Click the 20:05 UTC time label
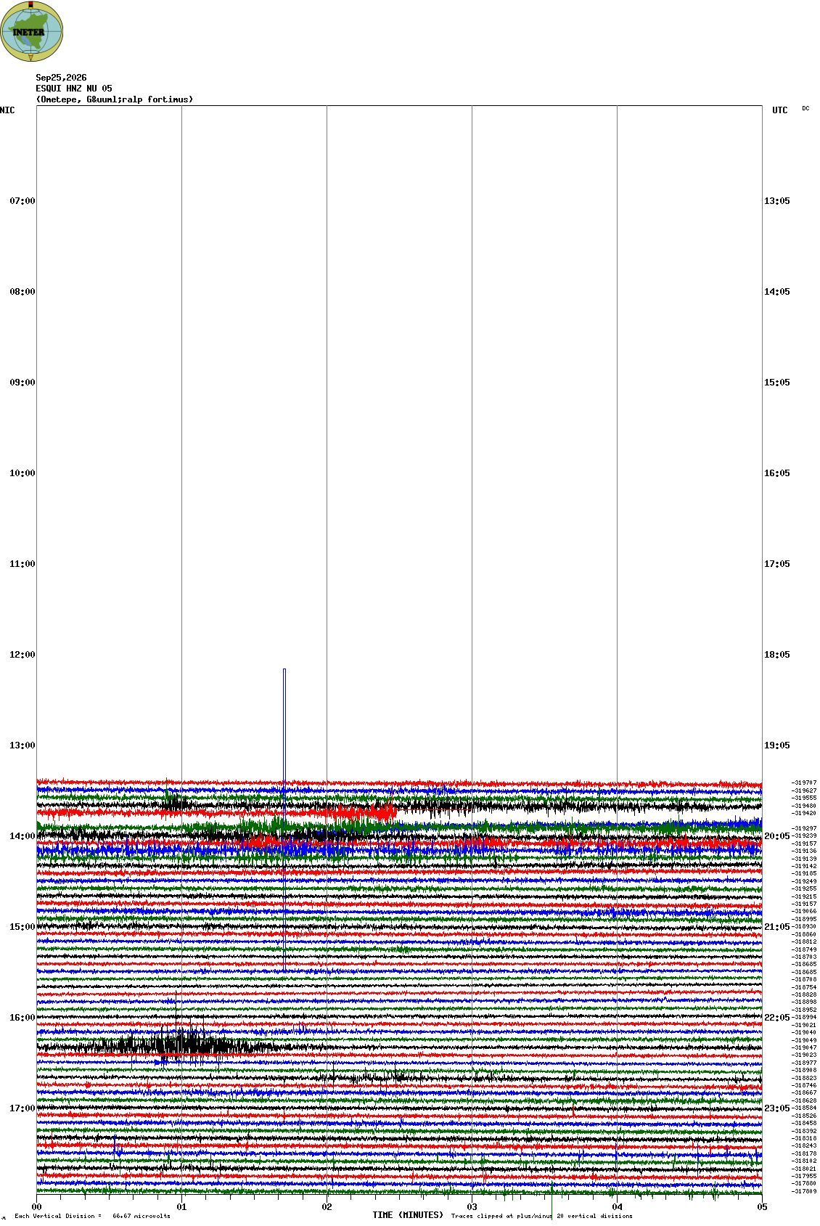The image size is (820, 1226). (777, 836)
